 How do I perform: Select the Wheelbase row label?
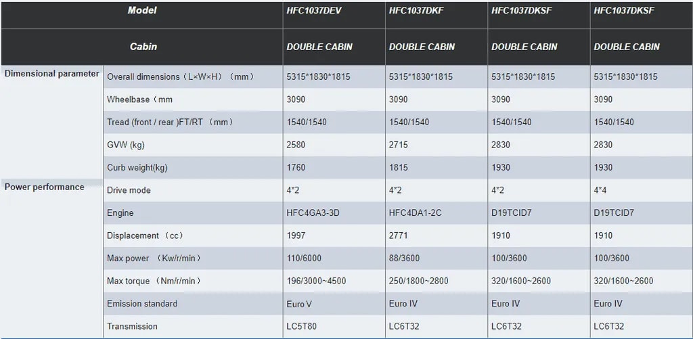[x=139, y=99]
